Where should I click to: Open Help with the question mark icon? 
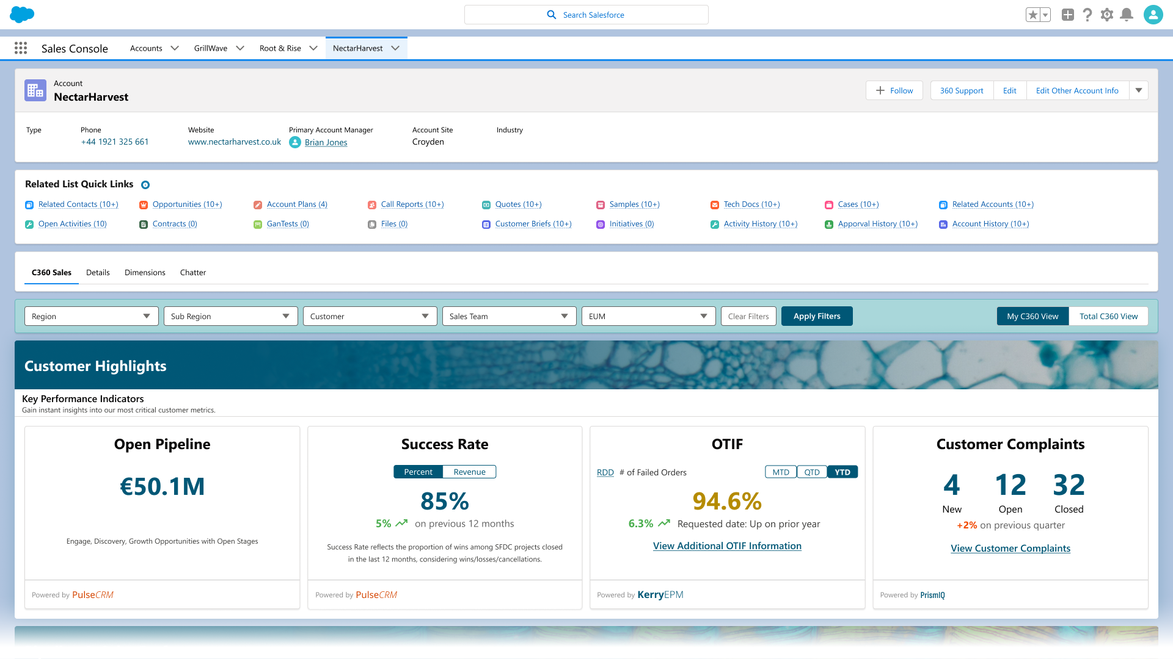[x=1087, y=15]
